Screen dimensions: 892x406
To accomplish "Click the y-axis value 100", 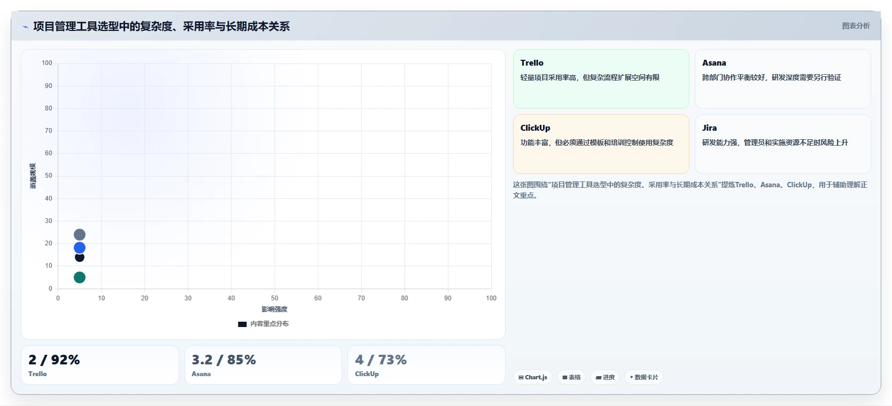I will tap(47, 63).
